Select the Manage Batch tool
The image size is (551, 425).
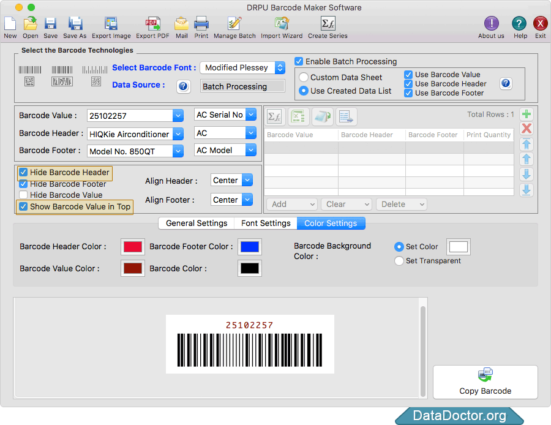(234, 26)
